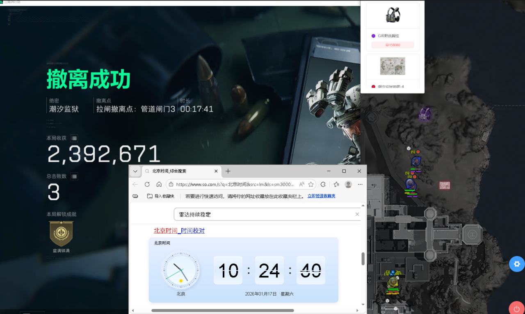Click the 158080 price button for GIR野战胸挂
Viewport: 525px width, 314px height.
click(393, 45)
